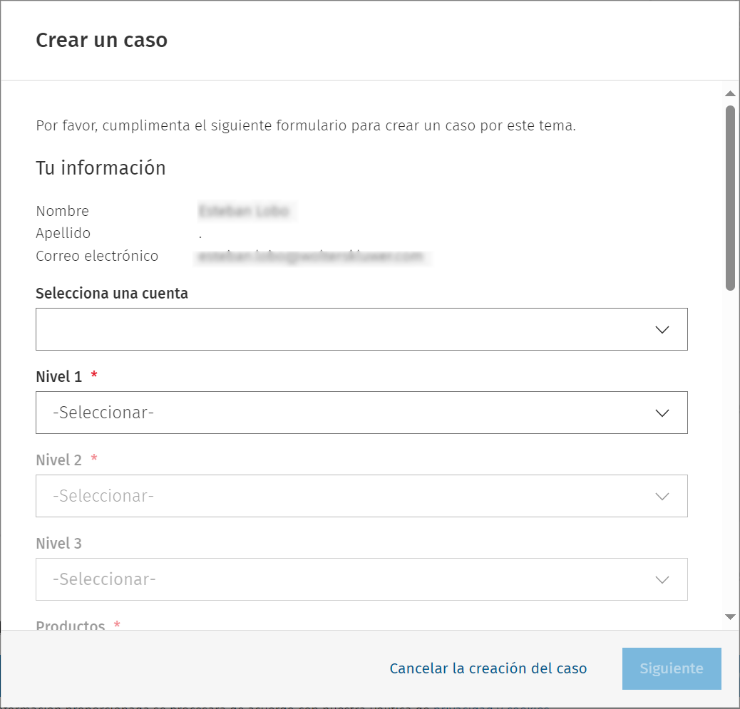Click the Nivel 1 dropdown chevron

[662, 413]
